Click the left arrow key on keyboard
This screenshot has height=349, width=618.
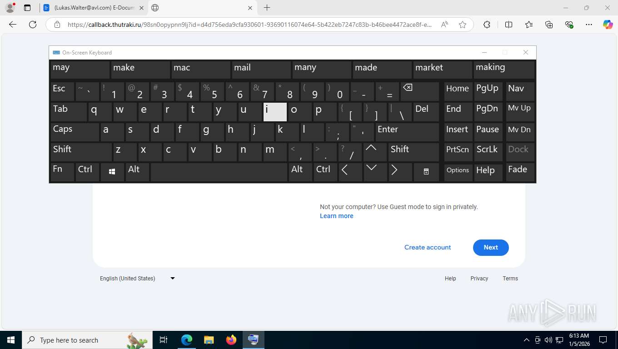click(x=350, y=172)
